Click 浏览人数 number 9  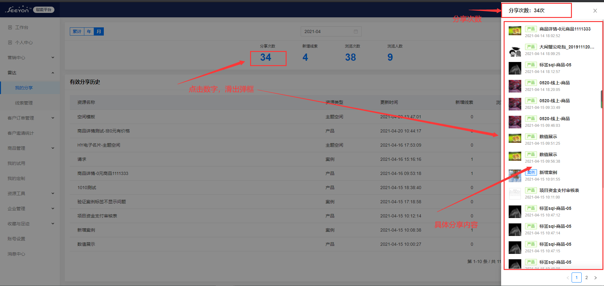[390, 57]
